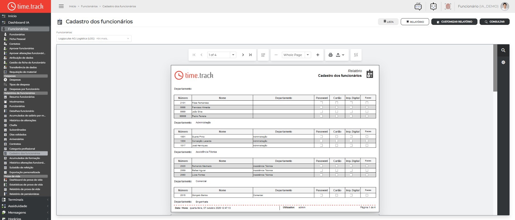Screen dimensions: 515x220
Task: Expand the export options dropdown arrow
Action: (x=343, y=55)
